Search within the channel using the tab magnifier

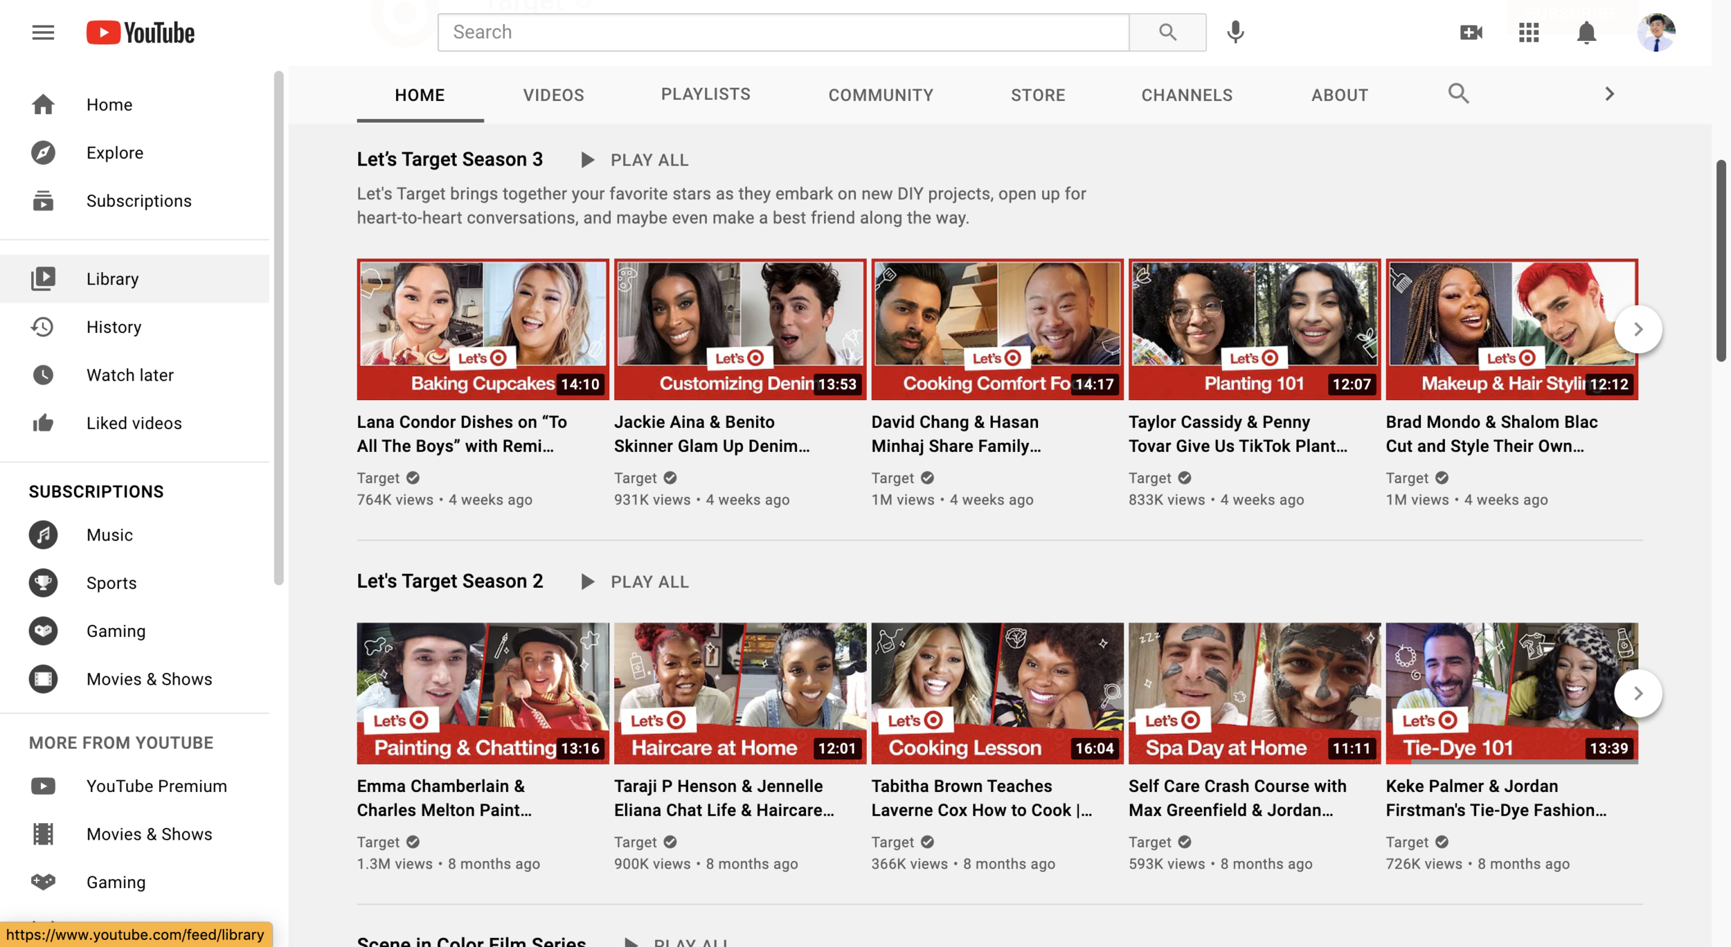[x=1458, y=93]
